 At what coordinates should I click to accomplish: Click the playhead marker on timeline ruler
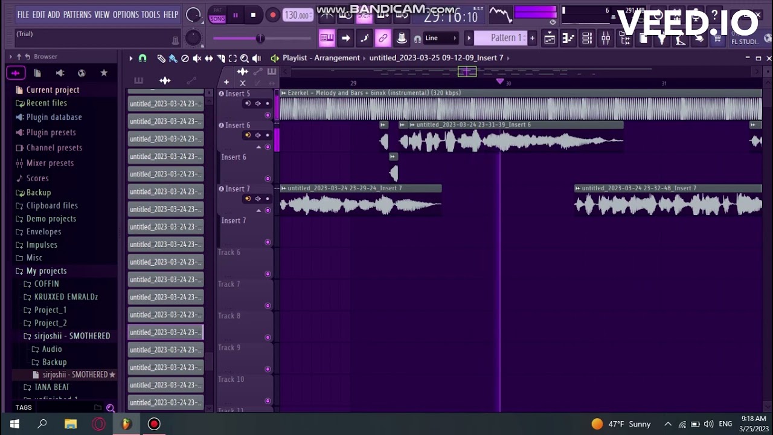pos(500,82)
